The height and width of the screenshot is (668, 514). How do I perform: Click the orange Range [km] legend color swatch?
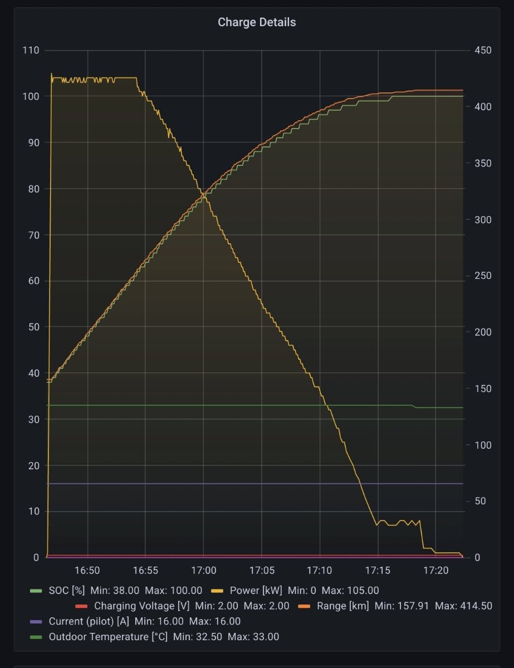click(x=304, y=606)
